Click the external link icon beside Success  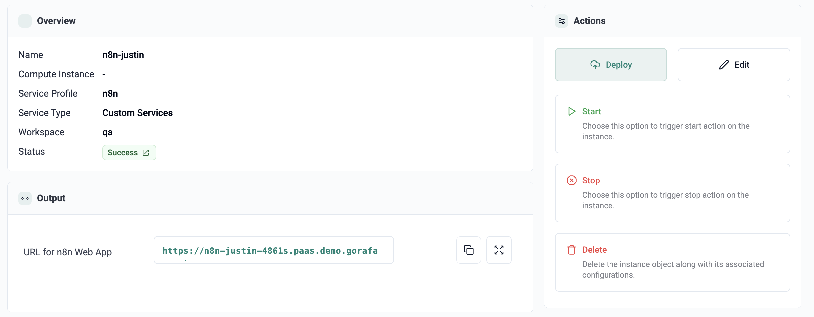tap(146, 153)
